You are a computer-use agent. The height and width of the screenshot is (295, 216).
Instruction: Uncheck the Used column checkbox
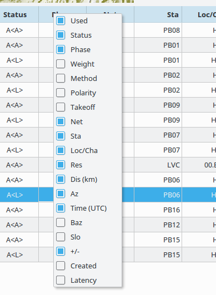coord(61,21)
